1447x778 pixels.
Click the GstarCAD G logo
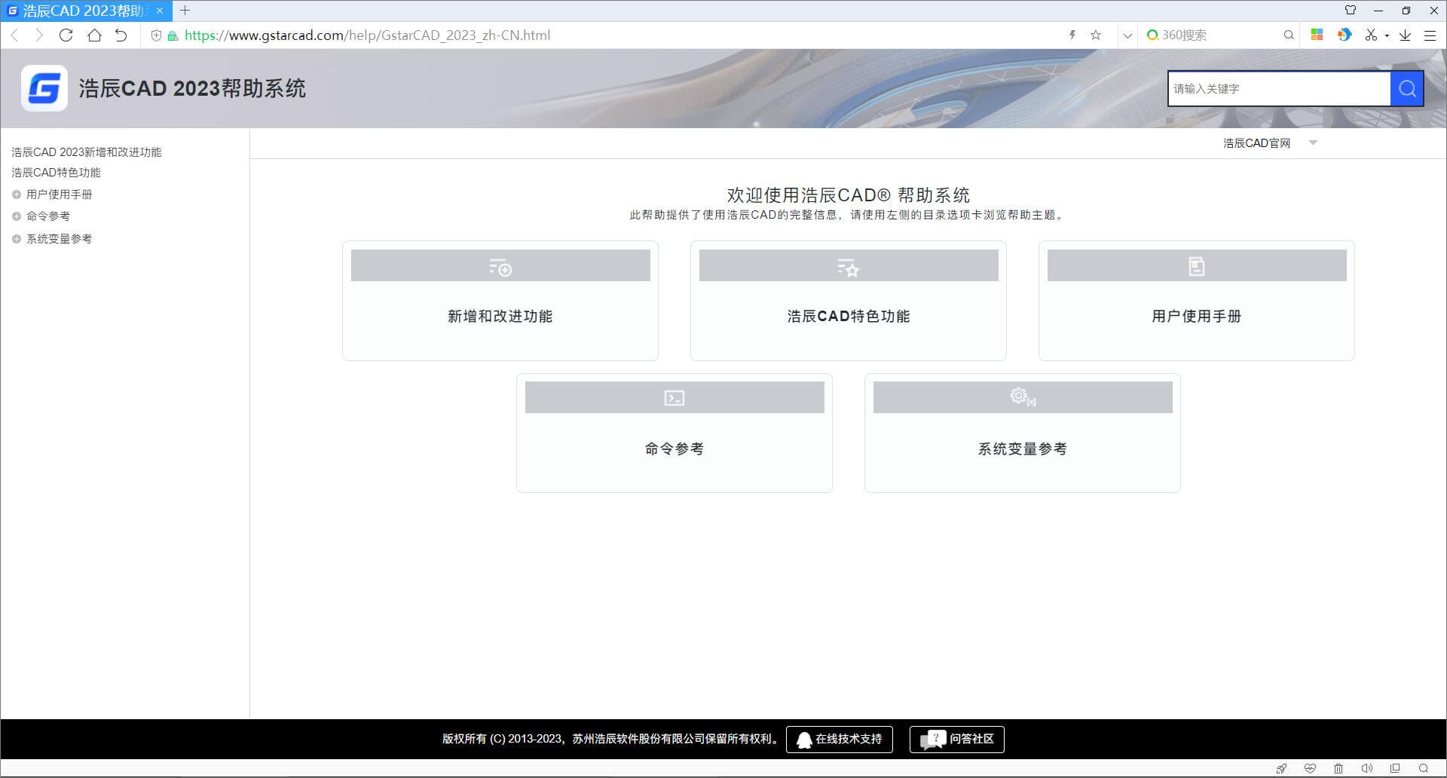click(x=44, y=88)
